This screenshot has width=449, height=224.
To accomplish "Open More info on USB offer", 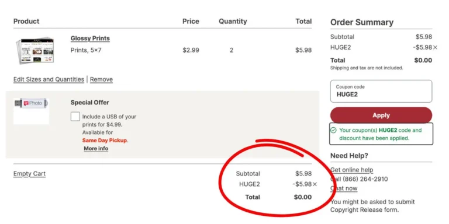I will (x=96, y=149).
